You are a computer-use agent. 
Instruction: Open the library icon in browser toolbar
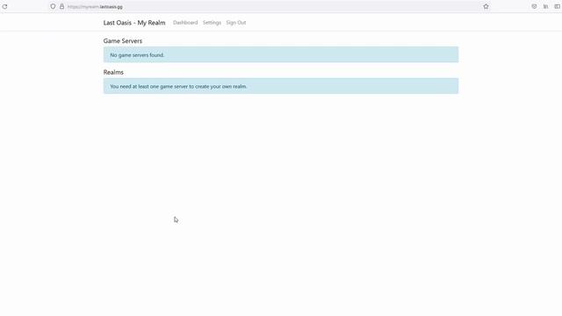(545, 6)
